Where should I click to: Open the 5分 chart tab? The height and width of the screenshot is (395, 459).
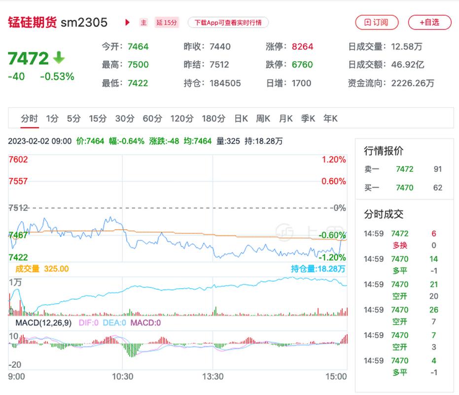[x=72, y=118]
